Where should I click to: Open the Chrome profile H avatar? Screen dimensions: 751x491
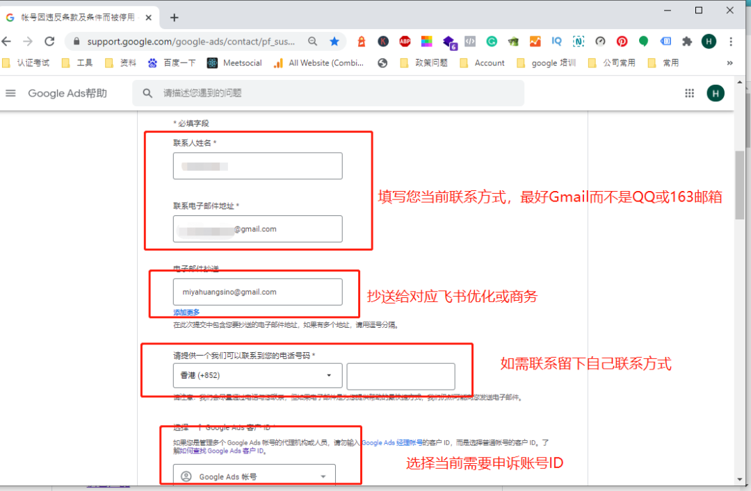(x=709, y=42)
